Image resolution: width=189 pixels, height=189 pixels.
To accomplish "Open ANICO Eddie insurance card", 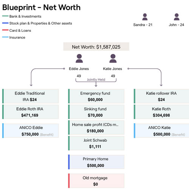I will (x=31, y=130).
